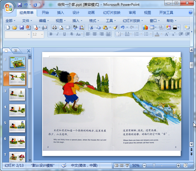Save using the toolbar floppy disk icon

[21, 27]
